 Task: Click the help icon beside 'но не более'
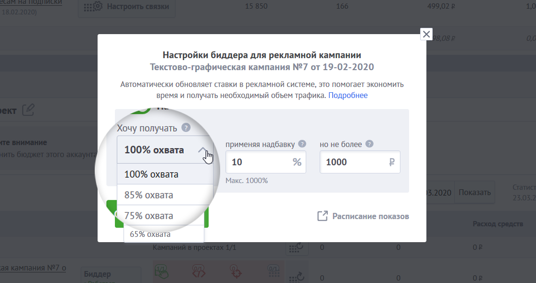[x=369, y=144]
